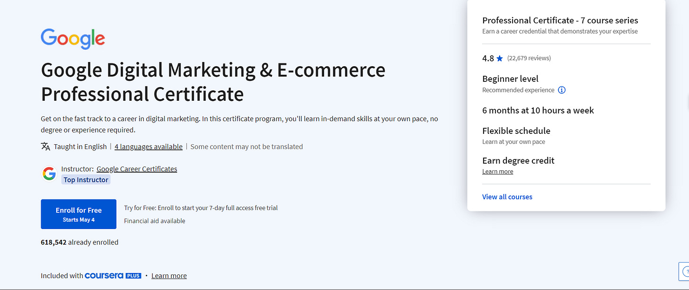Open the help question-mark widget
The width and height of the screenshot is (689, 290).
[685, 272]
